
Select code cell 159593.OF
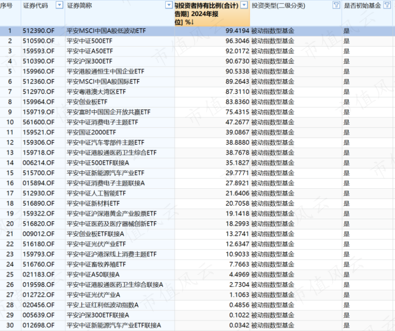pos(39,51)
